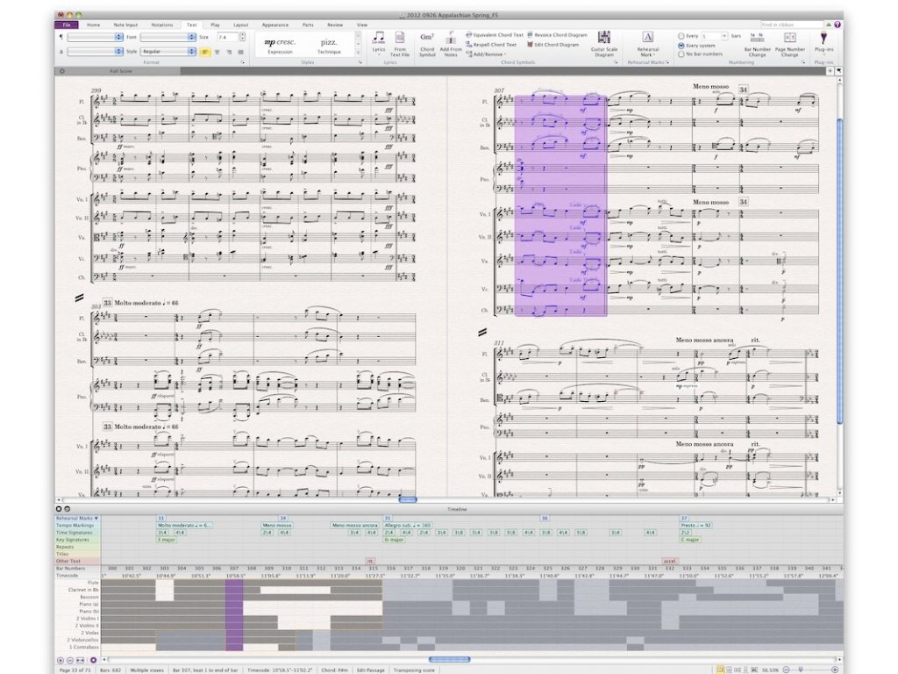Viewport: 898px width, 674px height.
Task: Click the zoom-out minus icon in status bar
Action: tap(787, 670)
